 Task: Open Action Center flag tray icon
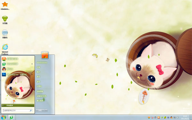click(x=152, y=117)
